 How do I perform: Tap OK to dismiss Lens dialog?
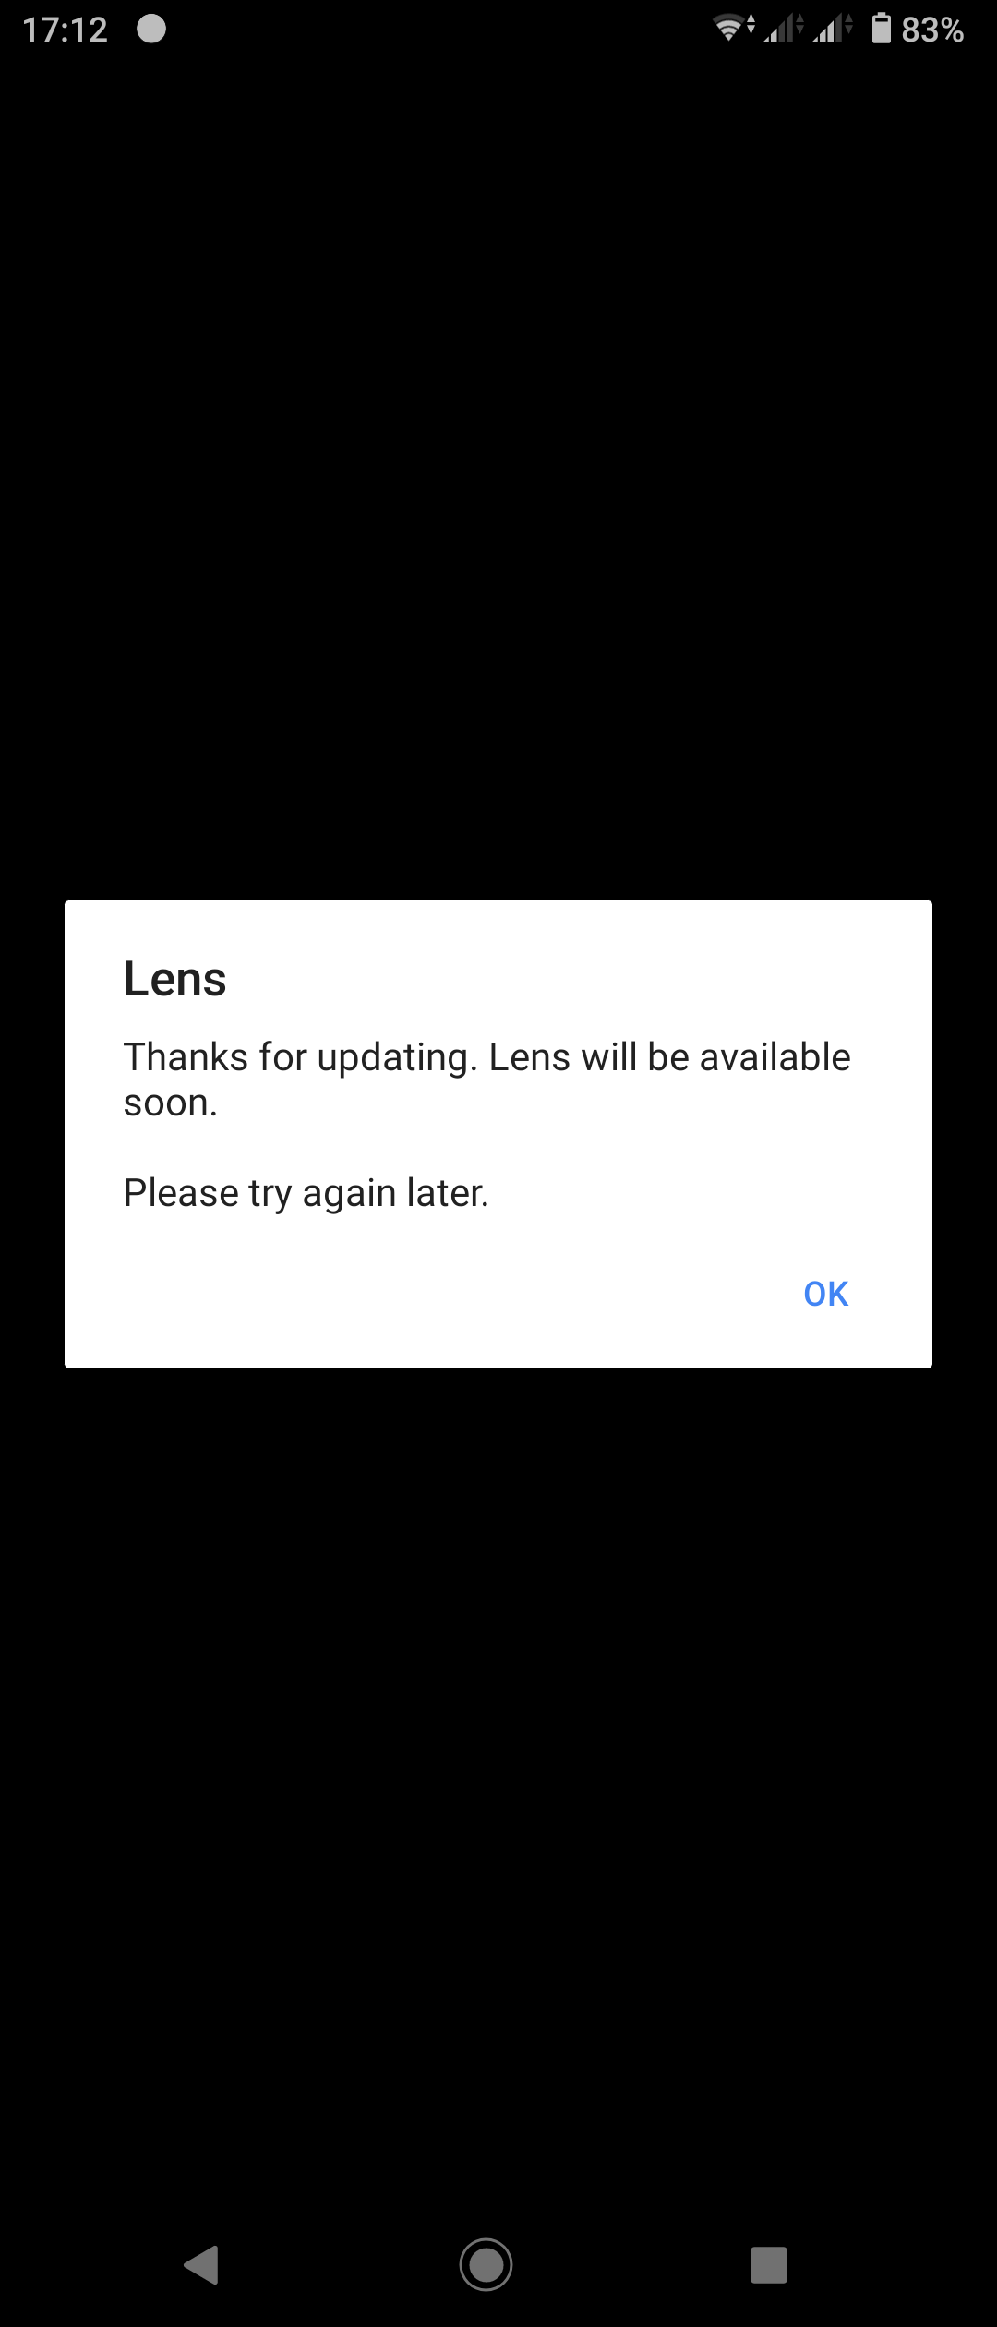tap(825, 1294)
